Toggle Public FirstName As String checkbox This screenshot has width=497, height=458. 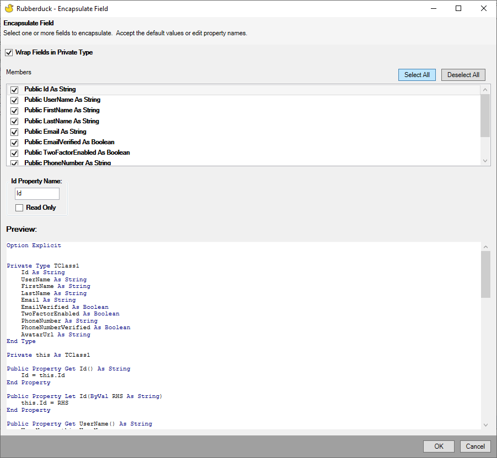coord(14,111)
